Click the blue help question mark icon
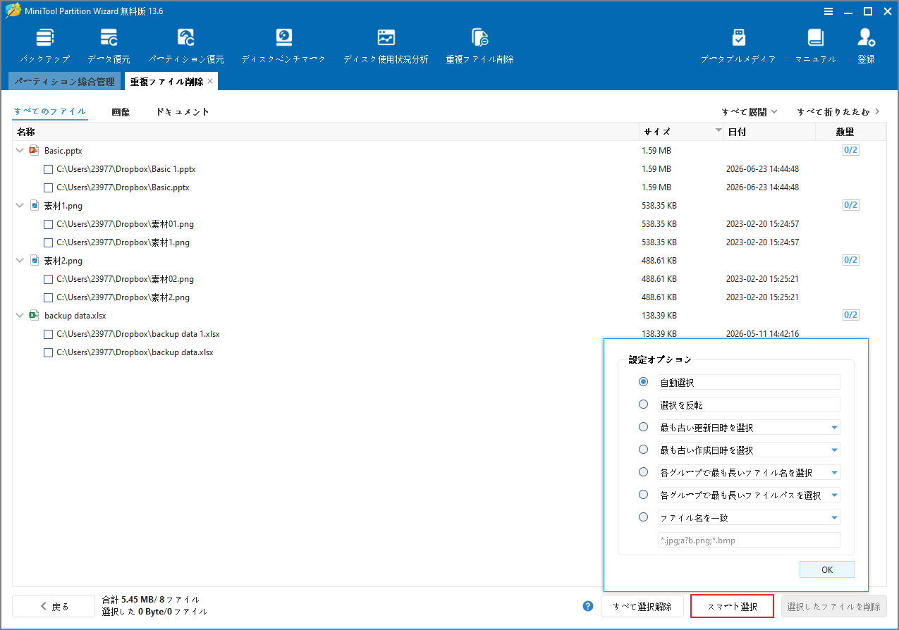This screenshot has height=630, width=899. tap(588, 606)
